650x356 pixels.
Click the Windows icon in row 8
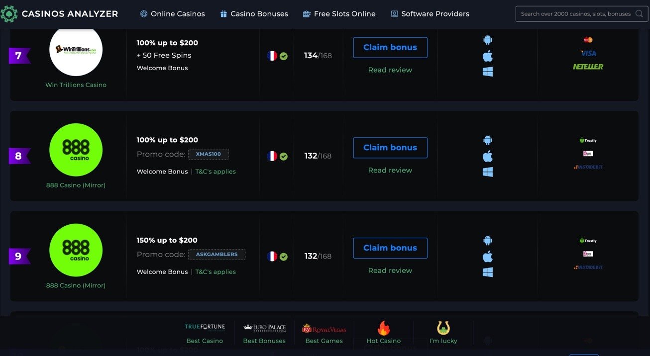pos(488,172)
